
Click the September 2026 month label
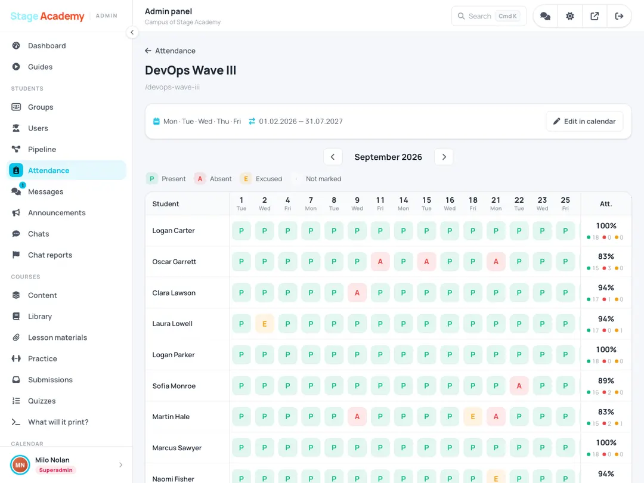[x=388, y=157]
